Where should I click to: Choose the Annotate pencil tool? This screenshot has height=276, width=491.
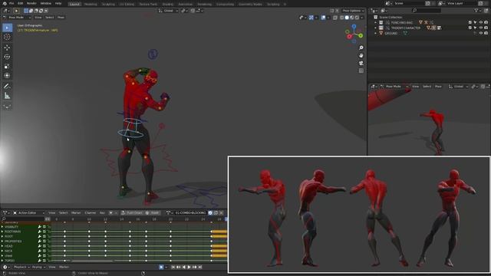pyautogui.click(x=7, y=86)
